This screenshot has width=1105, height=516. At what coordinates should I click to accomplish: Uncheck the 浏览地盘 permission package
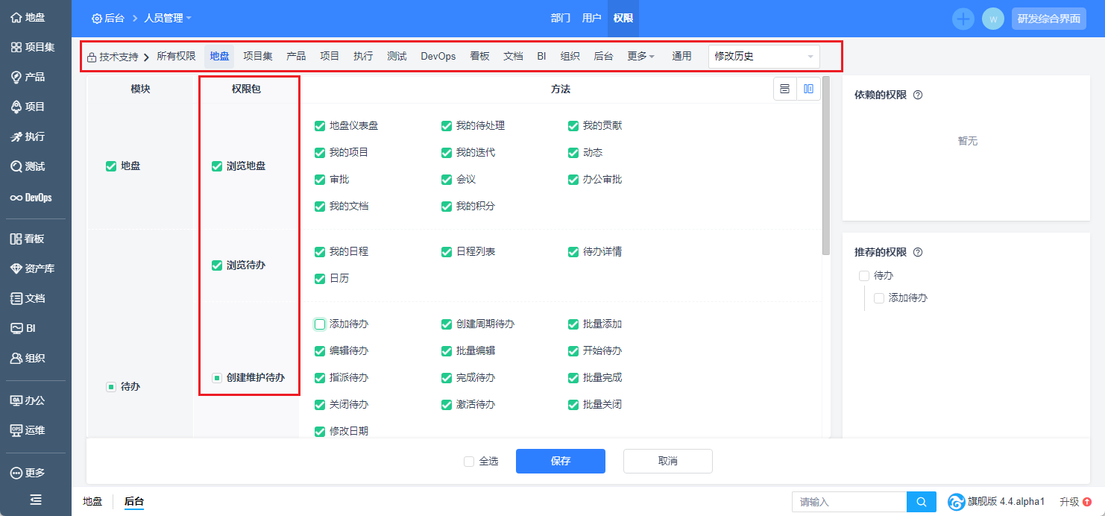point(217,166)
